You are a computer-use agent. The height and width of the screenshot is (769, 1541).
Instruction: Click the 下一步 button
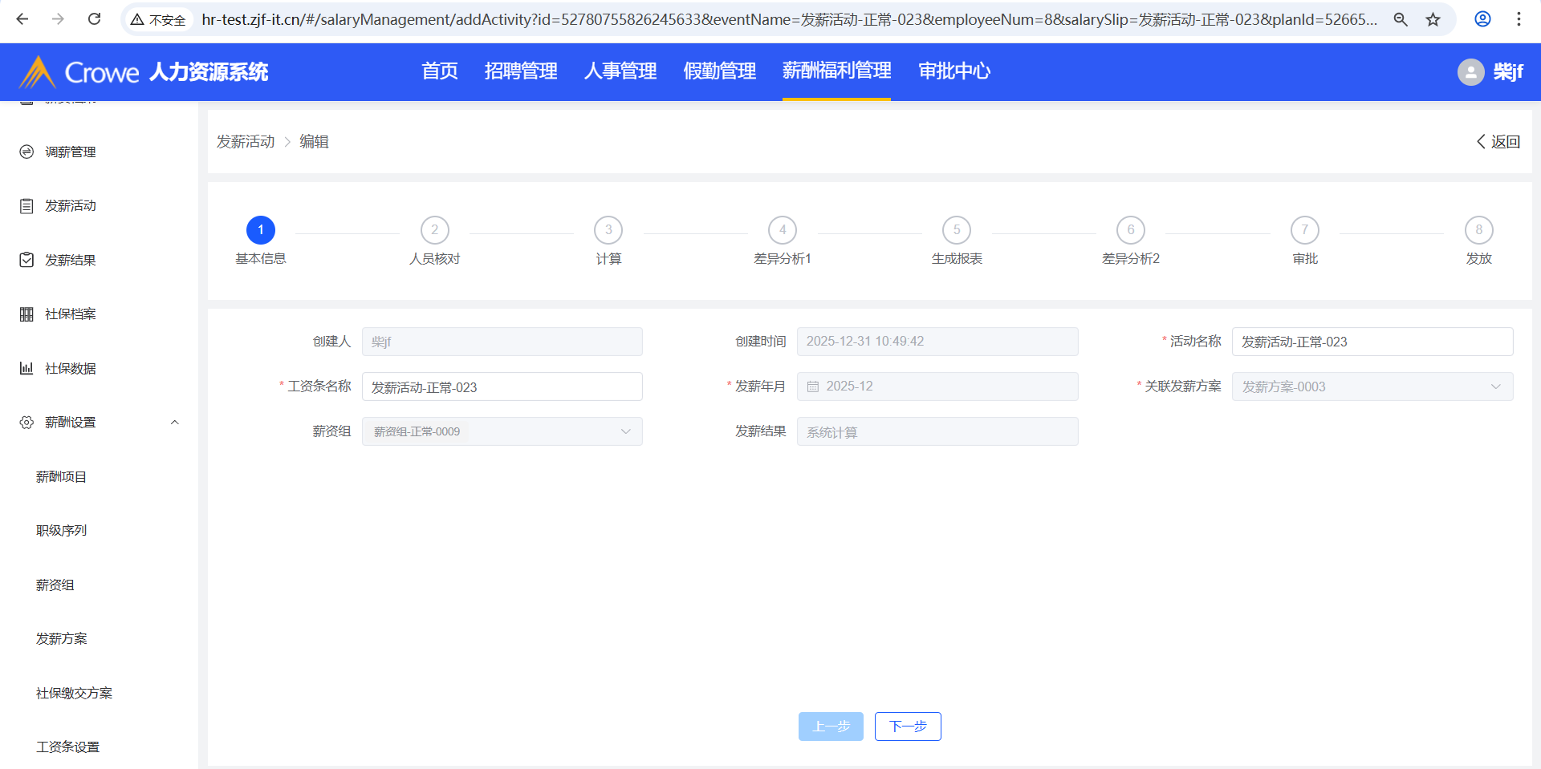(907, 727)
